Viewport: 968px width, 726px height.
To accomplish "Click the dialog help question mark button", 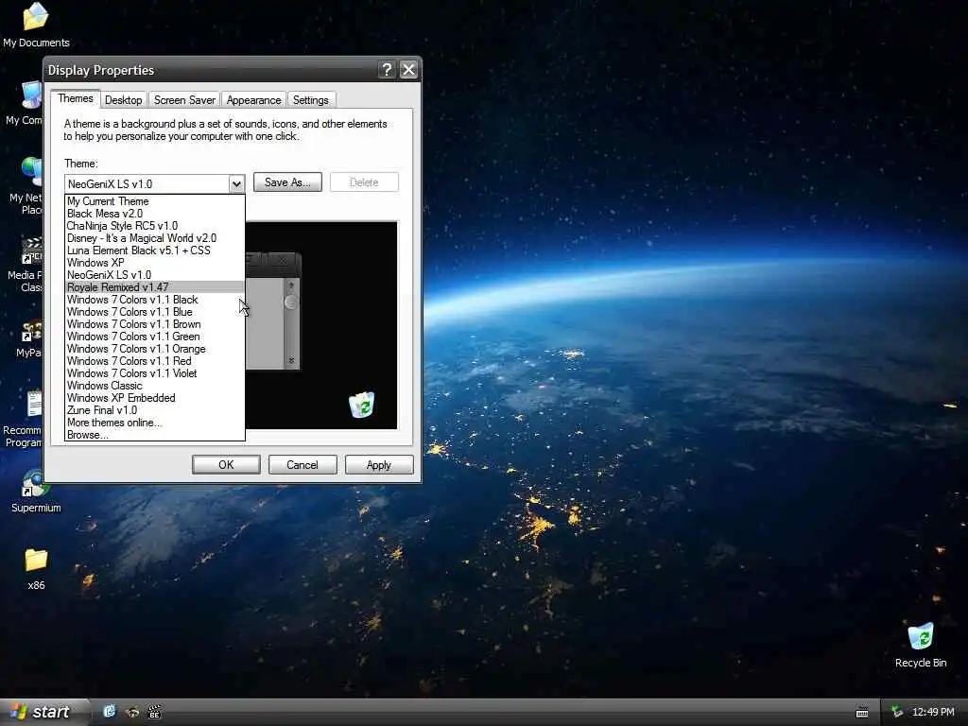I will click(387, 70).
